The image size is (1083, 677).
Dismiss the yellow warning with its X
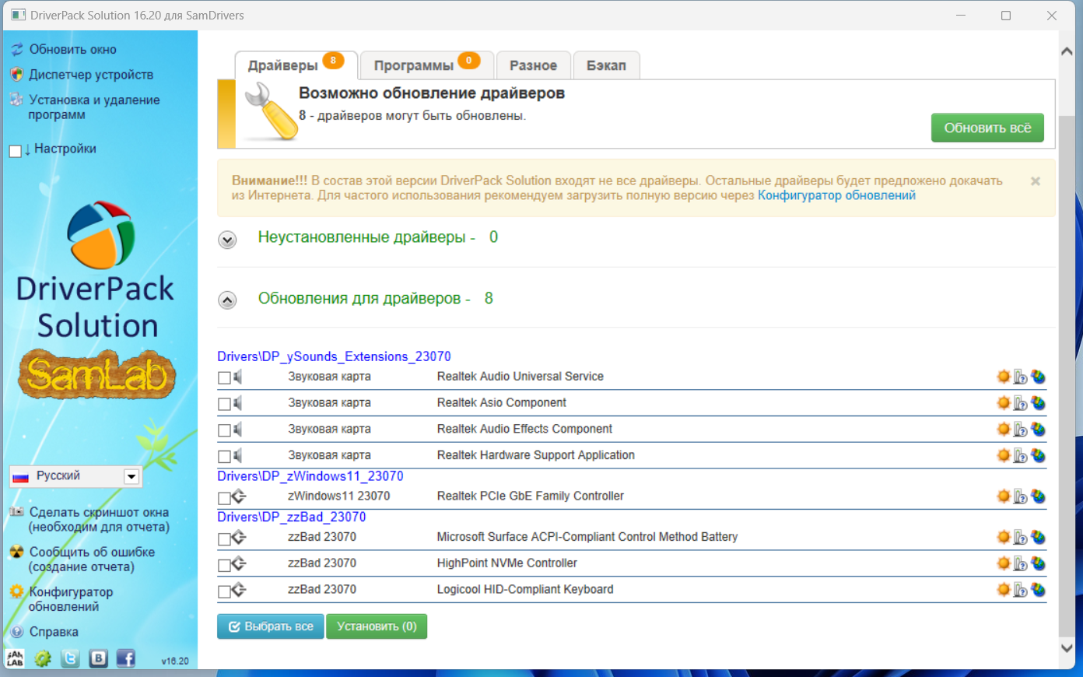pyautogui.click(x=1036, y=181)
